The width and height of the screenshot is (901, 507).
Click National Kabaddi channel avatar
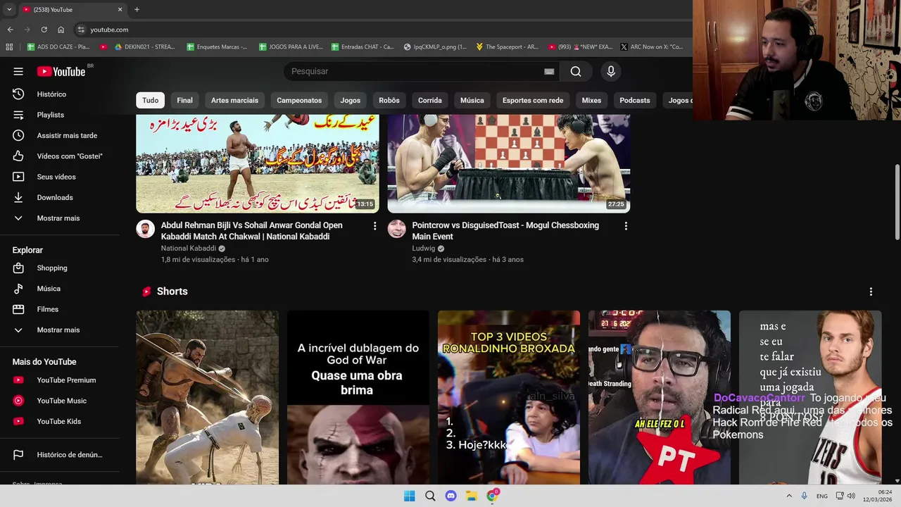coord(145,228)
